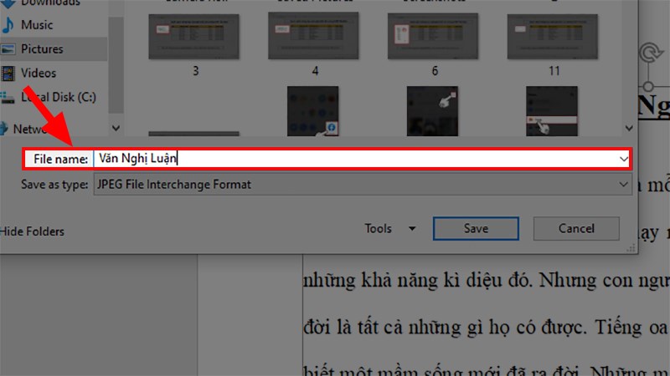Open the Tools menu dropdown
The width and height of the screenshot is (670, 376).
390,228
